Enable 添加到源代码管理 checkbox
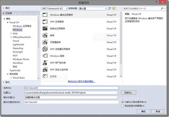The width and height of the screenshot is (169, 117). pos(122,106)
